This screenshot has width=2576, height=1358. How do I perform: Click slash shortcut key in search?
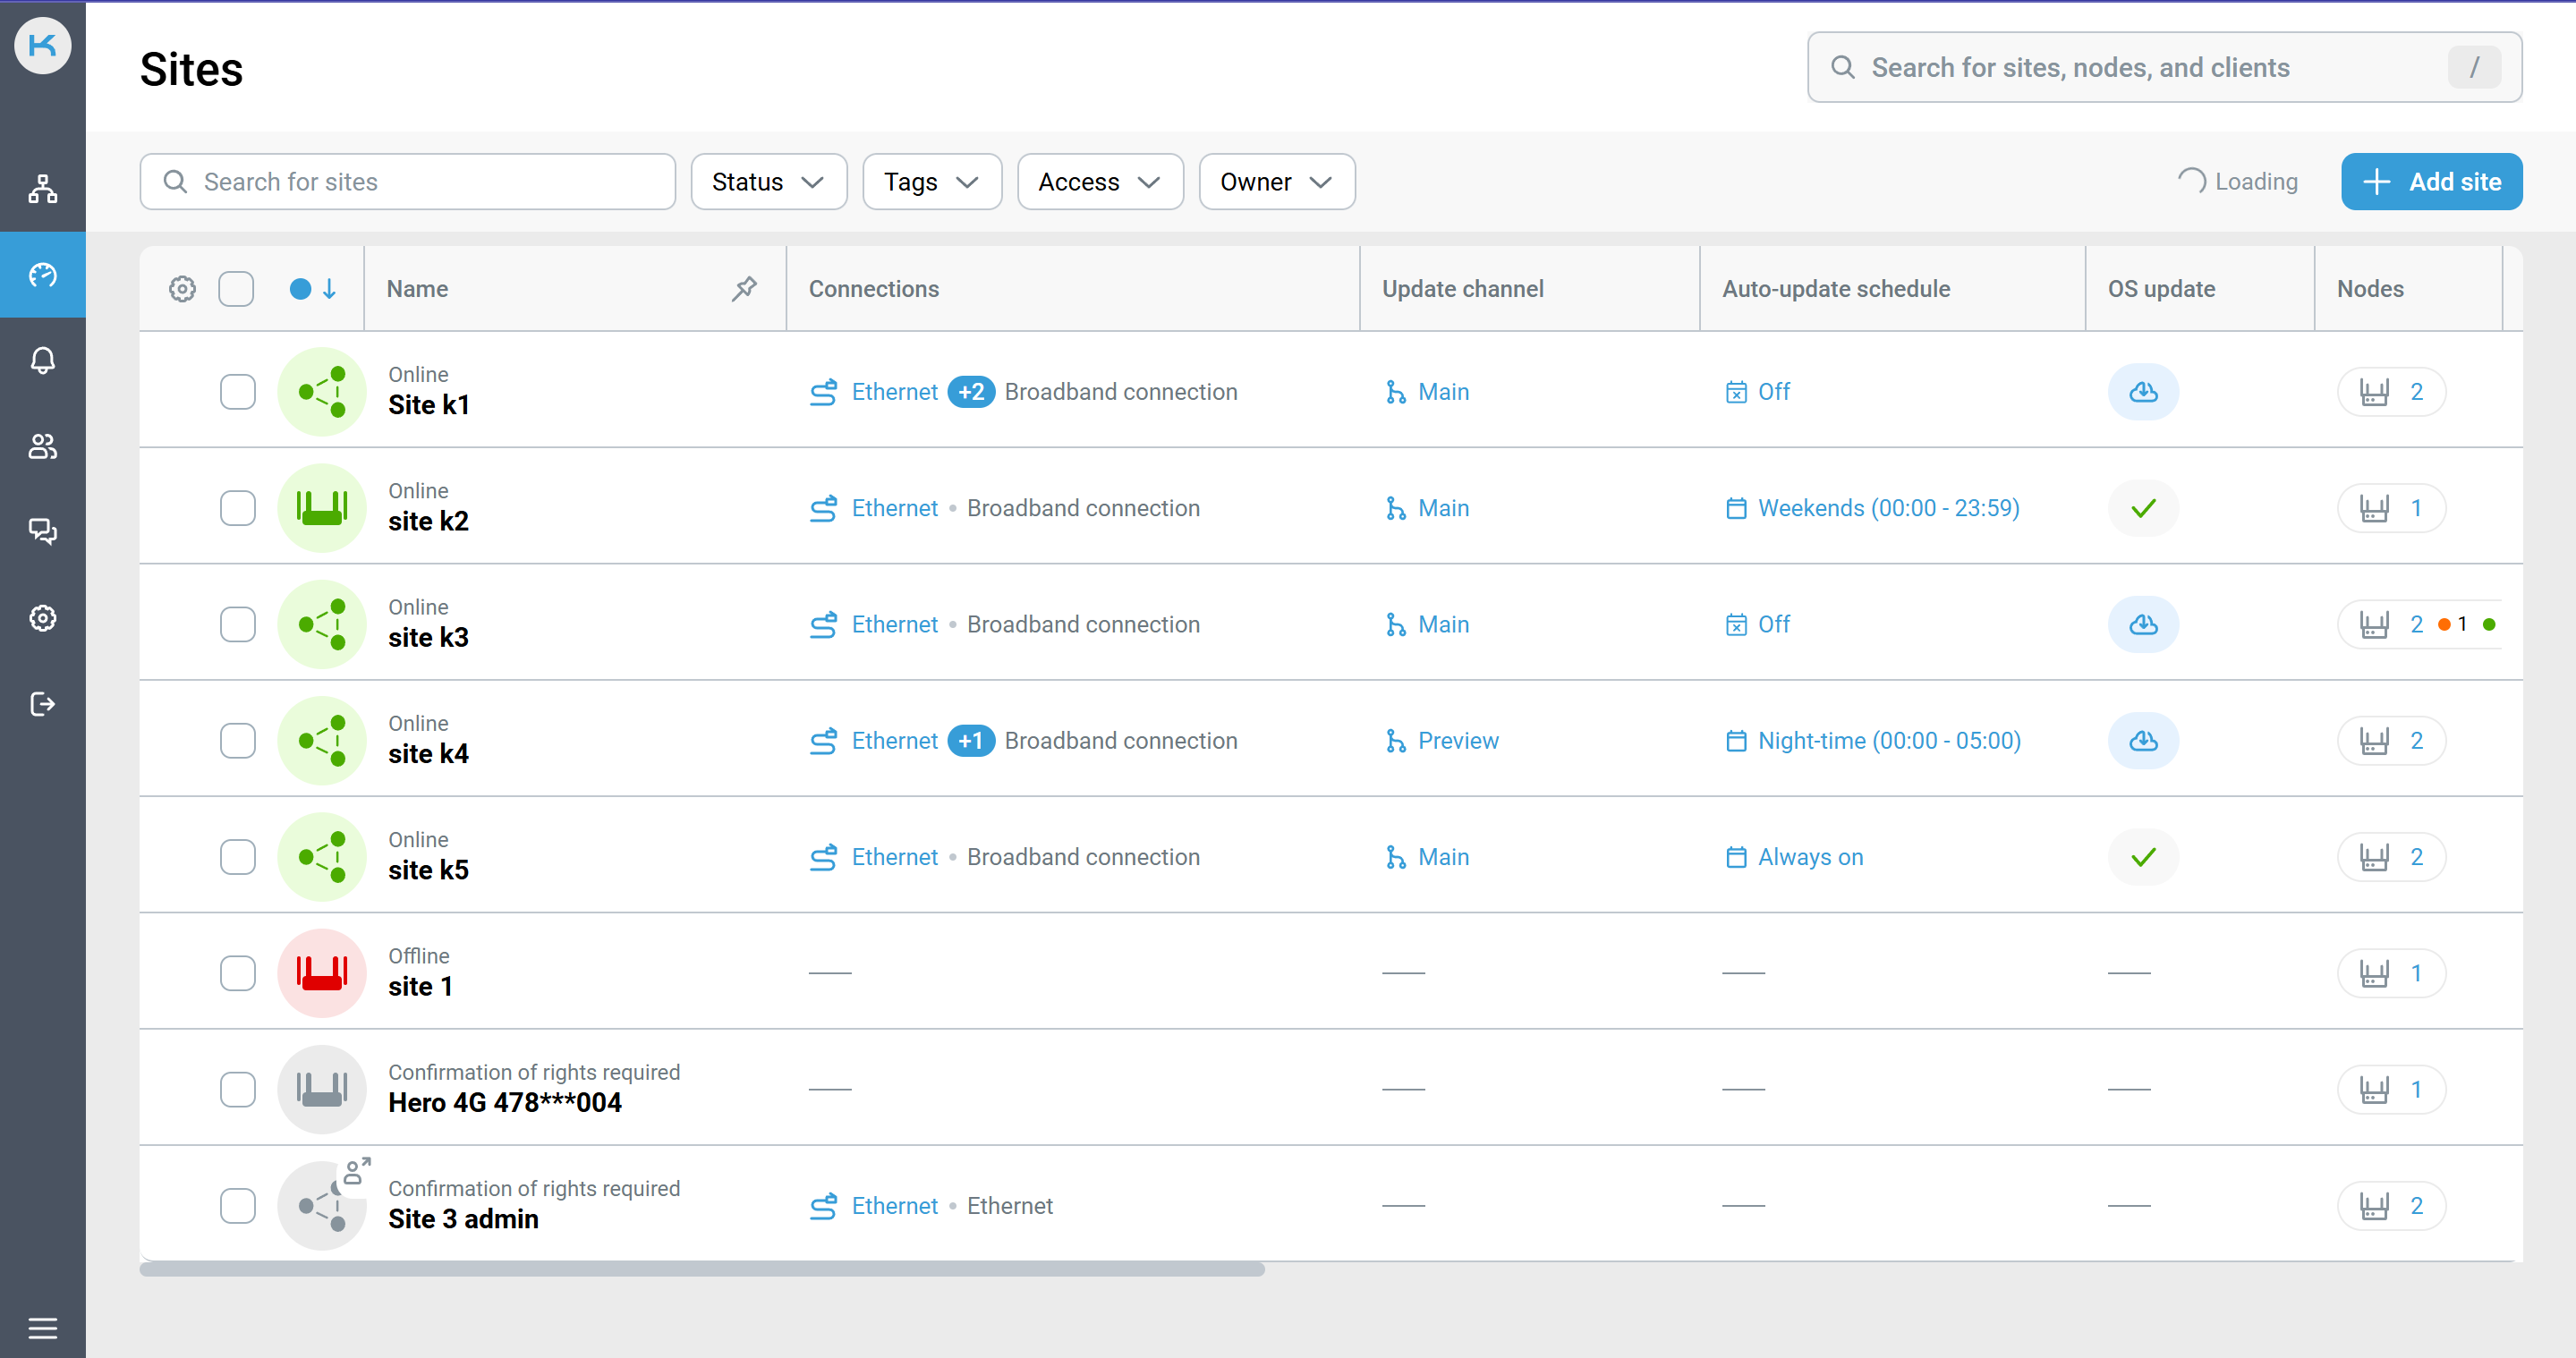point(2474,67)
